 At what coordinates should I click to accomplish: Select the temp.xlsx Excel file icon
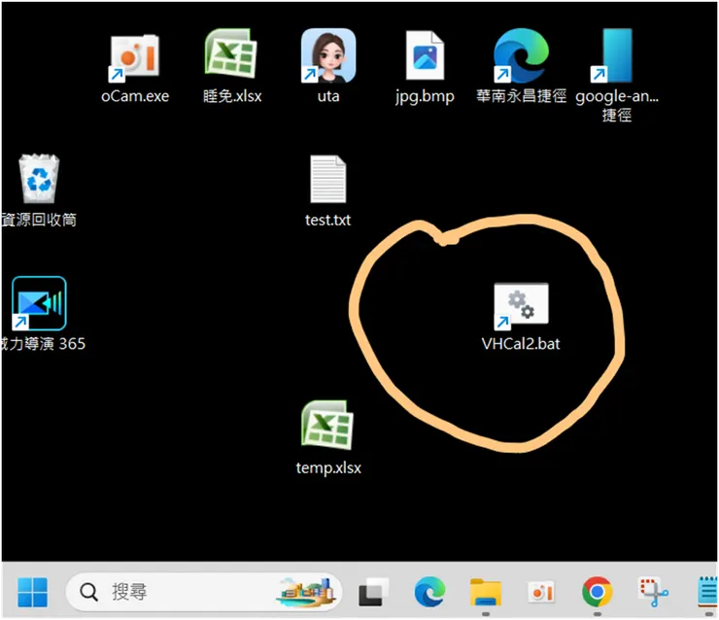click(x=327, y=425)
